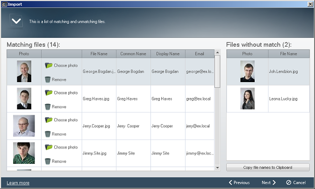Click file name Greg.Haves.jpg
This screenshot has width=315, height=189.
[x=96, y=99]
